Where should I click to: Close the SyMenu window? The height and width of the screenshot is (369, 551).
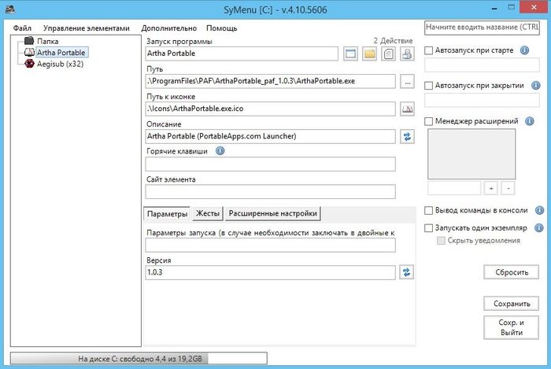click(534, 7)
